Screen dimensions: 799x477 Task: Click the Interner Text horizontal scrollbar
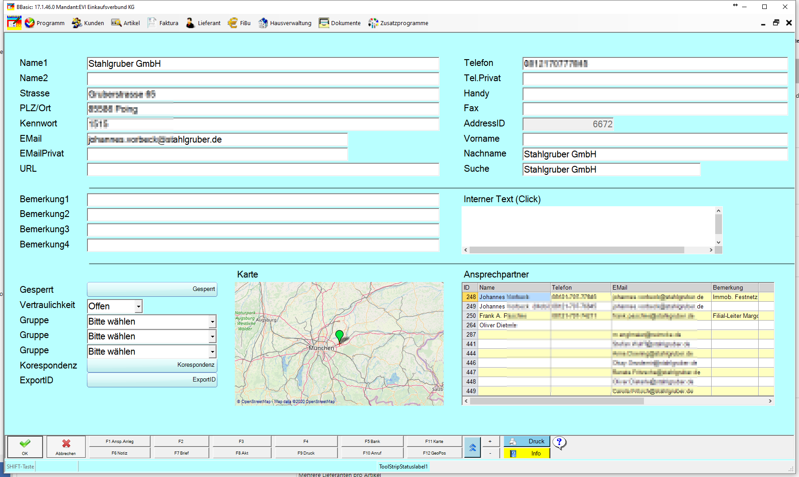coord(588,250)
